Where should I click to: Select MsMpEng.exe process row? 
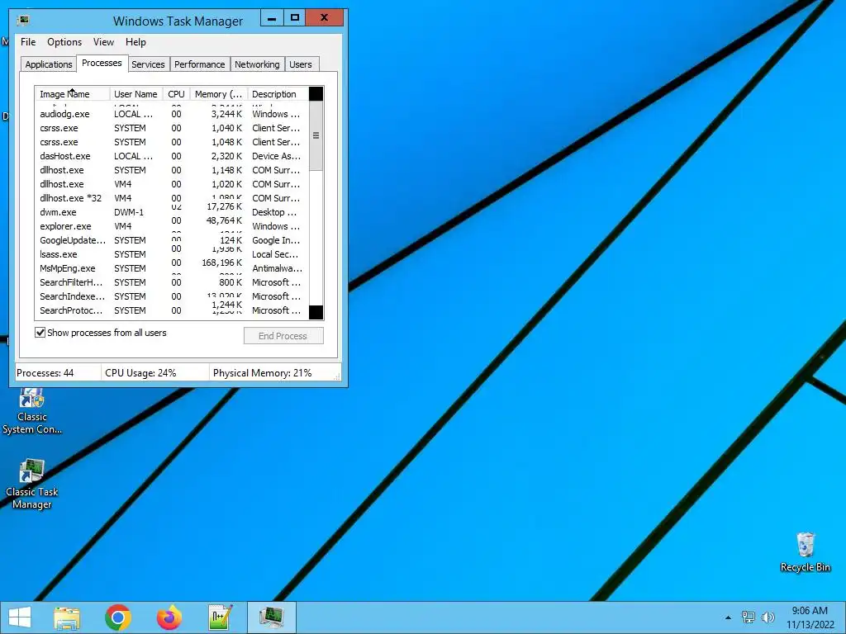point(172,268)
